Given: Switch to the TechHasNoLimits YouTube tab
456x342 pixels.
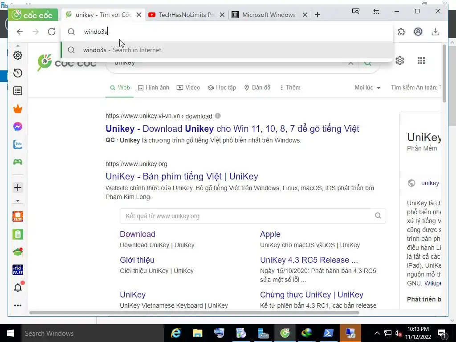Looking at the screenshot, I should coord(186,15).
